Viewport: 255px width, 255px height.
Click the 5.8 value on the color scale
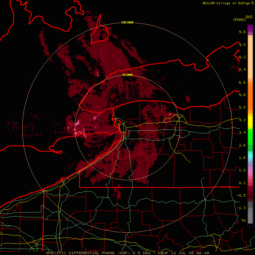point(242,95)
